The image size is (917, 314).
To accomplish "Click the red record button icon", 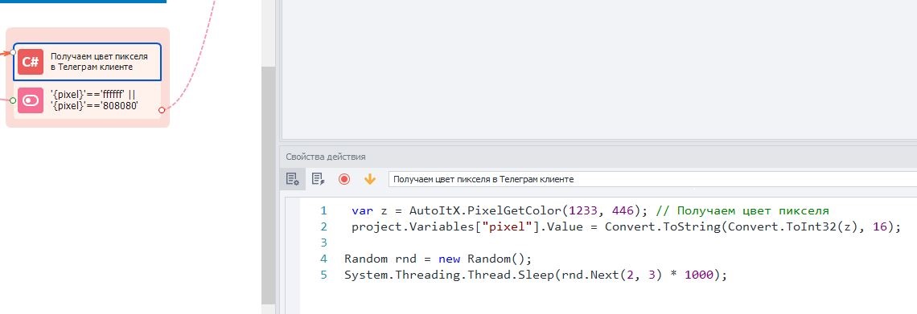I will [344, 179].
